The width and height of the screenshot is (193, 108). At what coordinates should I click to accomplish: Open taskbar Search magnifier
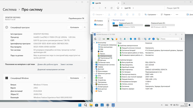click(x=86, y=105)
